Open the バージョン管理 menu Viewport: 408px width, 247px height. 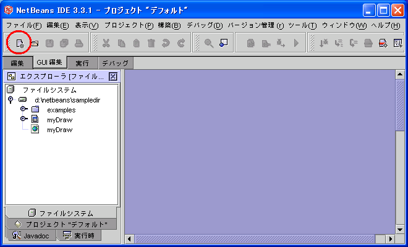click(256, 25)
